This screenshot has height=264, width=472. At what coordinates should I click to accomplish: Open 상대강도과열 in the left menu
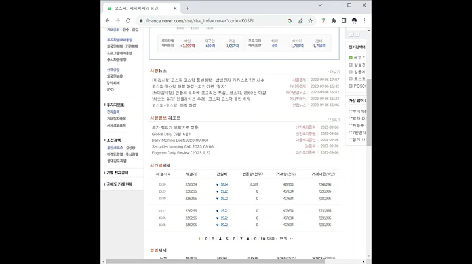(117, 161)
